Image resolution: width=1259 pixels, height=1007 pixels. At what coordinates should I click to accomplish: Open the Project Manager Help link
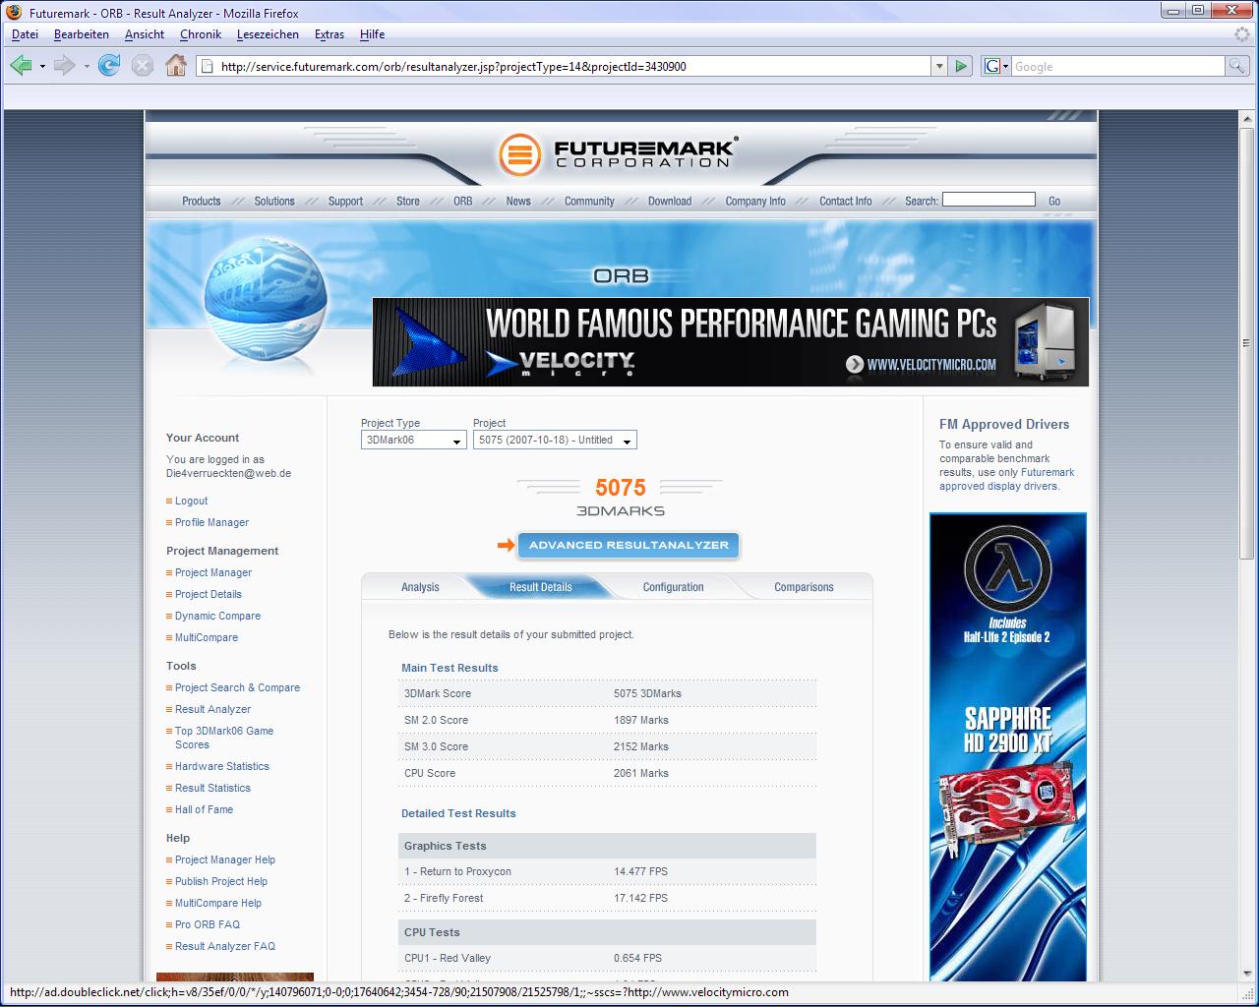(225, 859)
